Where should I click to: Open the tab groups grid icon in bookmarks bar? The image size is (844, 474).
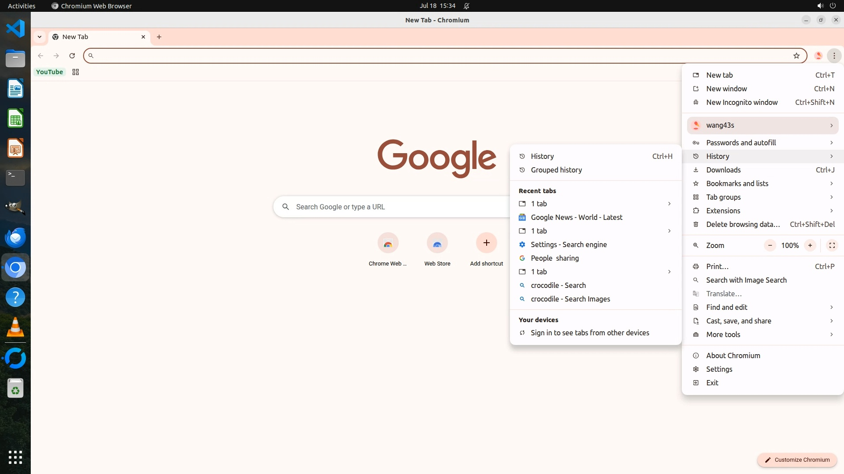tap(76, 72)
